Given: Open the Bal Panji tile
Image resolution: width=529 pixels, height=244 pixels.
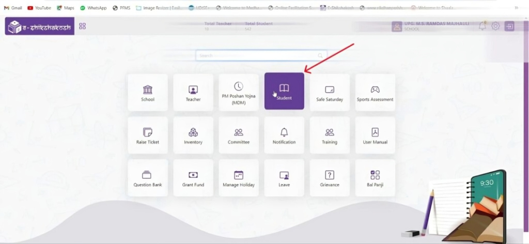Looking at the screenshot, I should (x=375, y=178).
